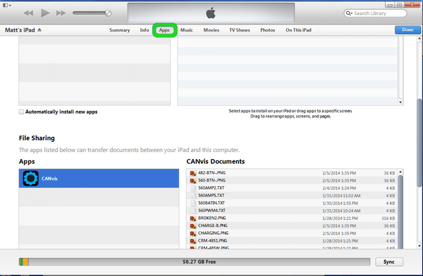The width and height of the screenshot is (423, 276).
Task: Click the image icon beside 482-BTN-.PNG
Action: [193, 173]
